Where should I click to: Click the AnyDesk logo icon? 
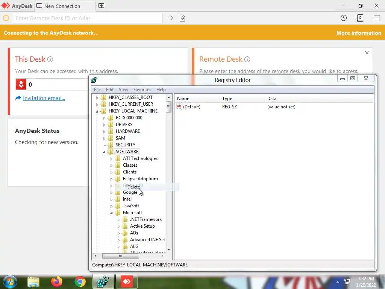point(5,6)
